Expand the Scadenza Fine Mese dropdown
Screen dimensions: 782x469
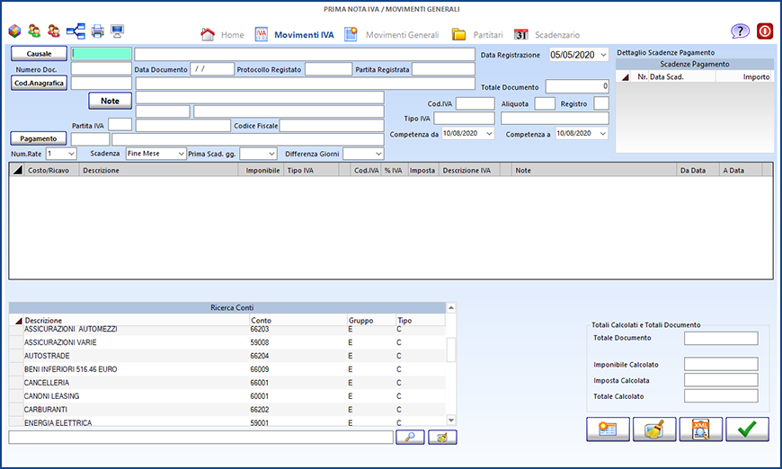[x=181, y=154]
